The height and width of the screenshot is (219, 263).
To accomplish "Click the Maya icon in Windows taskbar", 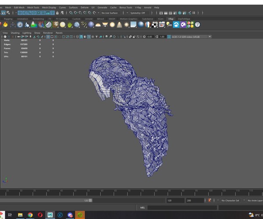I will (50, 215).
